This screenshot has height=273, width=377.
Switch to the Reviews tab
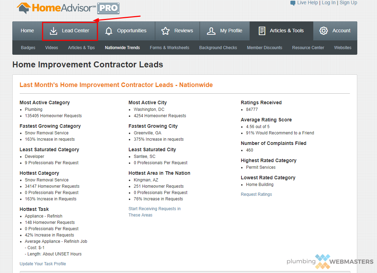[177, 31]
